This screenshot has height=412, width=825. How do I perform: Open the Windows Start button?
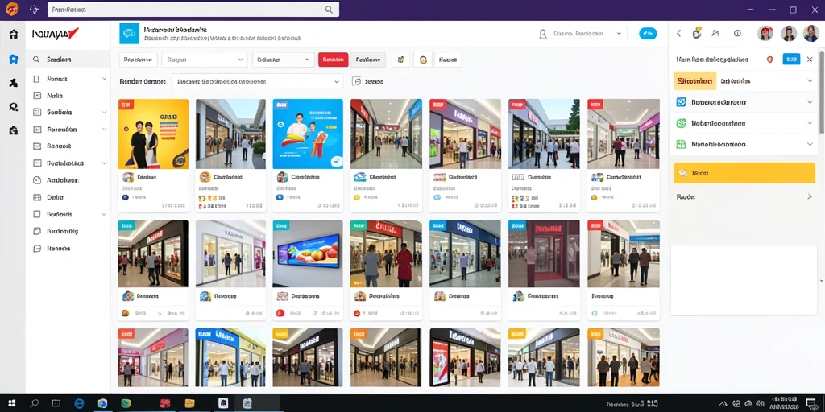pyautogui.click(x=11, y=403)
